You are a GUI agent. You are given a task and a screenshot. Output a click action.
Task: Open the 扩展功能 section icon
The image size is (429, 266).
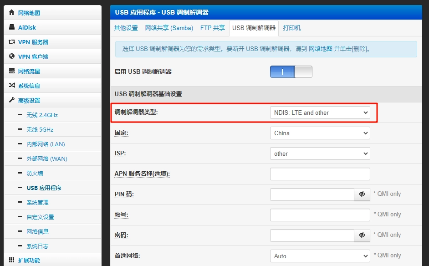11,261
